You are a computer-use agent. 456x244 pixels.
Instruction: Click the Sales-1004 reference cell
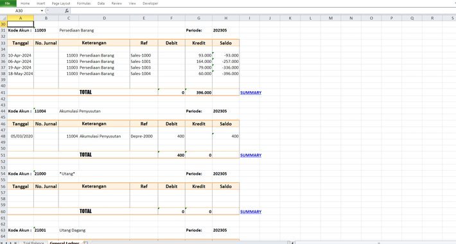click(144, 74)
